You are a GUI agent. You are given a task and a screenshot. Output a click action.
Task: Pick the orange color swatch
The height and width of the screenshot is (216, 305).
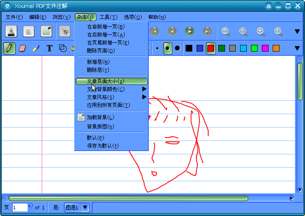276,48
